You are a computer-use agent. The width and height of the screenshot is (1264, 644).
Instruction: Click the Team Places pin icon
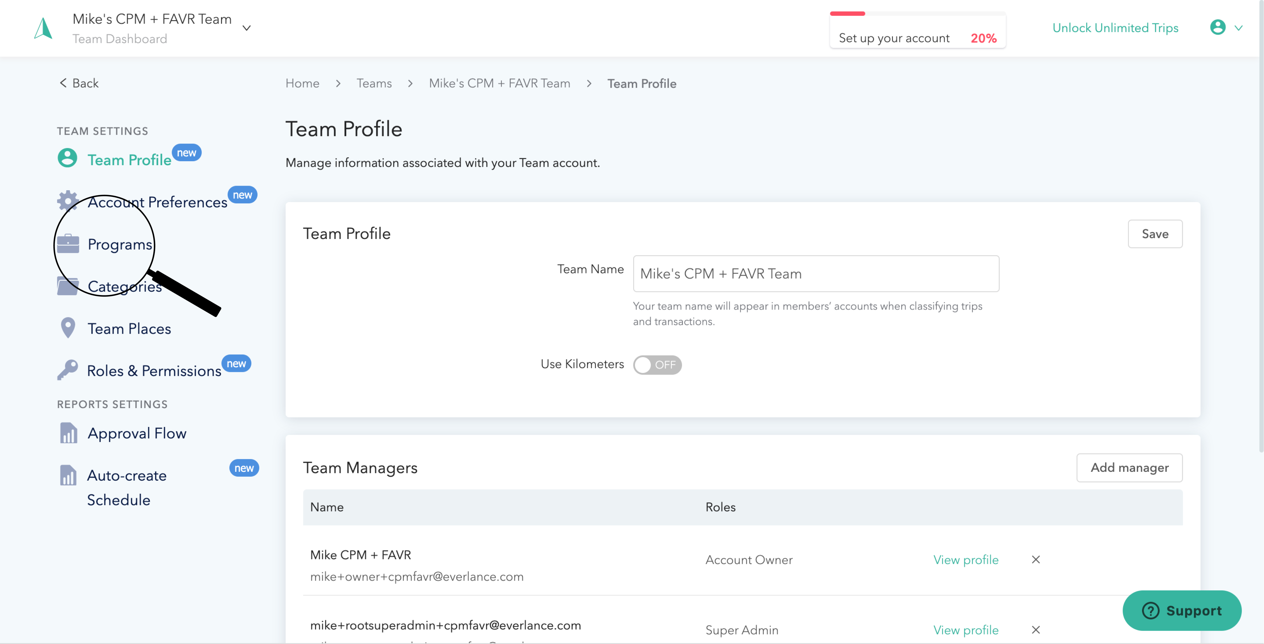point(68,328)
